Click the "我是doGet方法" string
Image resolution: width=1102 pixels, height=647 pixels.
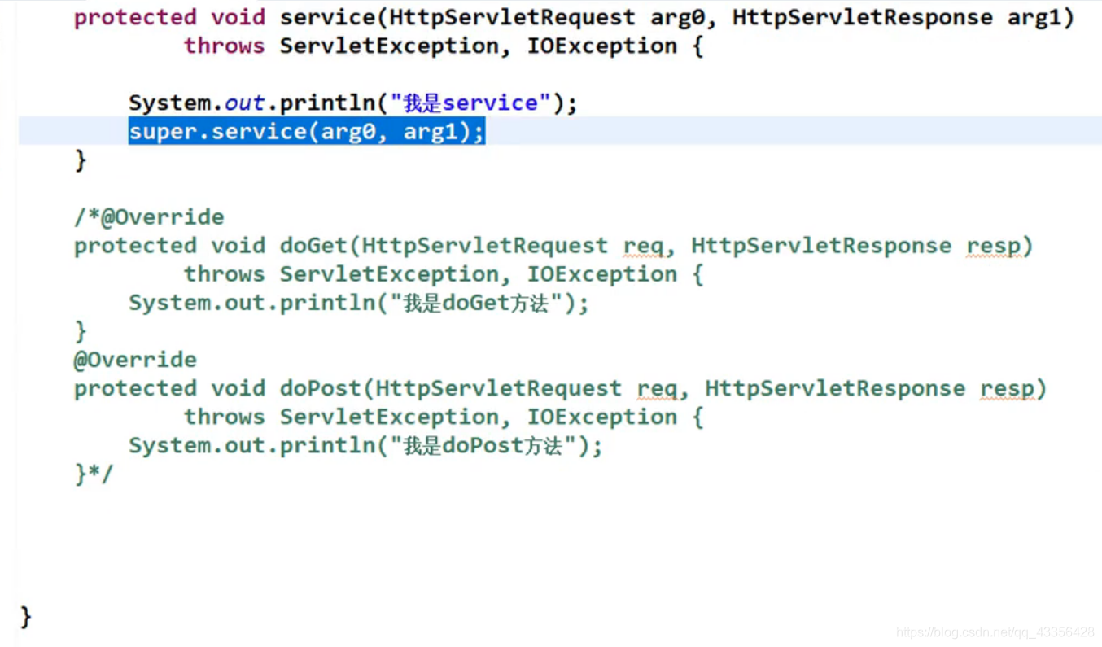click(x=478, y=303)
